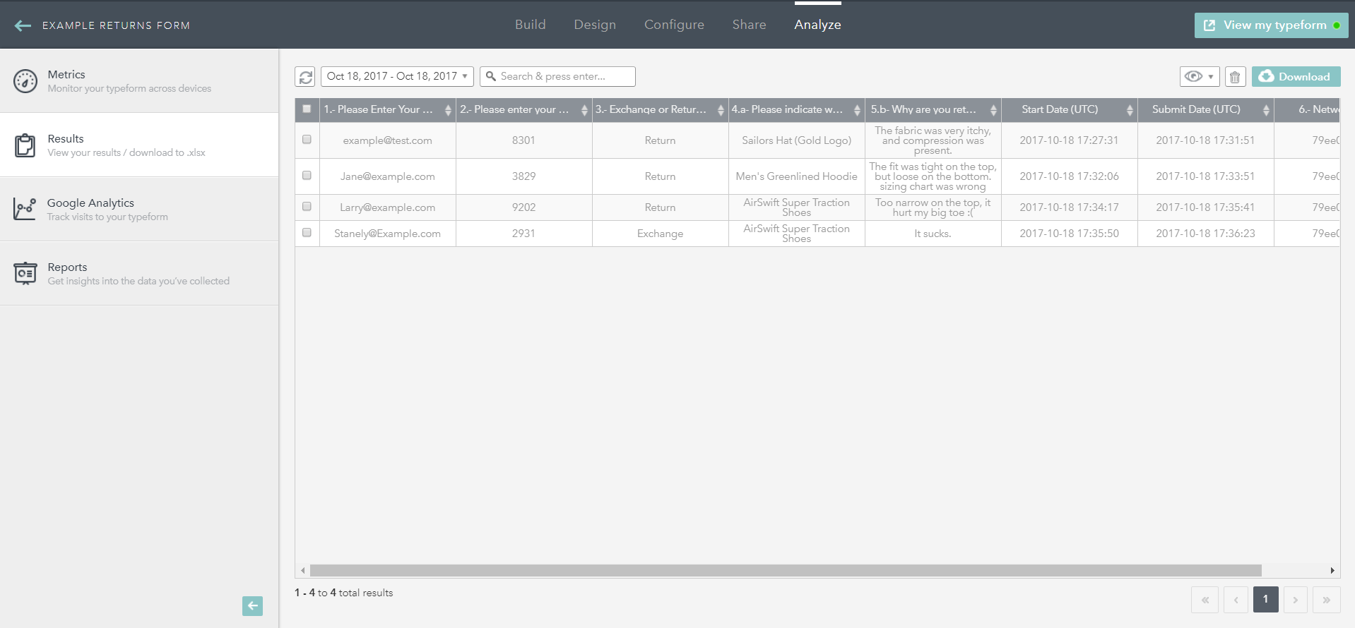The width and height of the screenshot is (1355, 628).
Task: Click the trash delete icon
Action: point(1235,77)
